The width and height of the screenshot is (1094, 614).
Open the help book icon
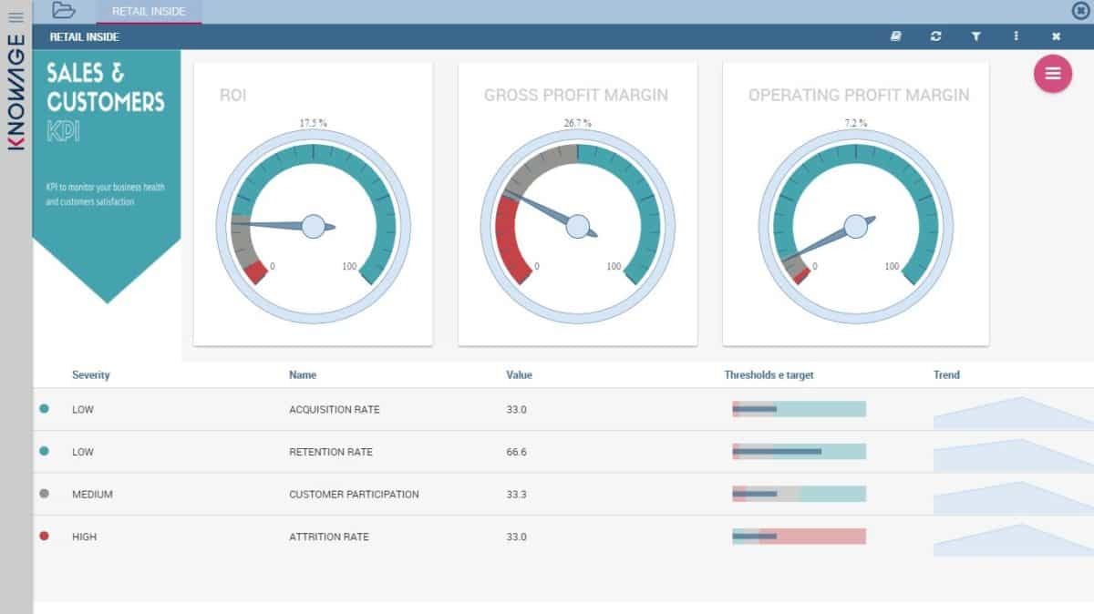tap(896, 36)
